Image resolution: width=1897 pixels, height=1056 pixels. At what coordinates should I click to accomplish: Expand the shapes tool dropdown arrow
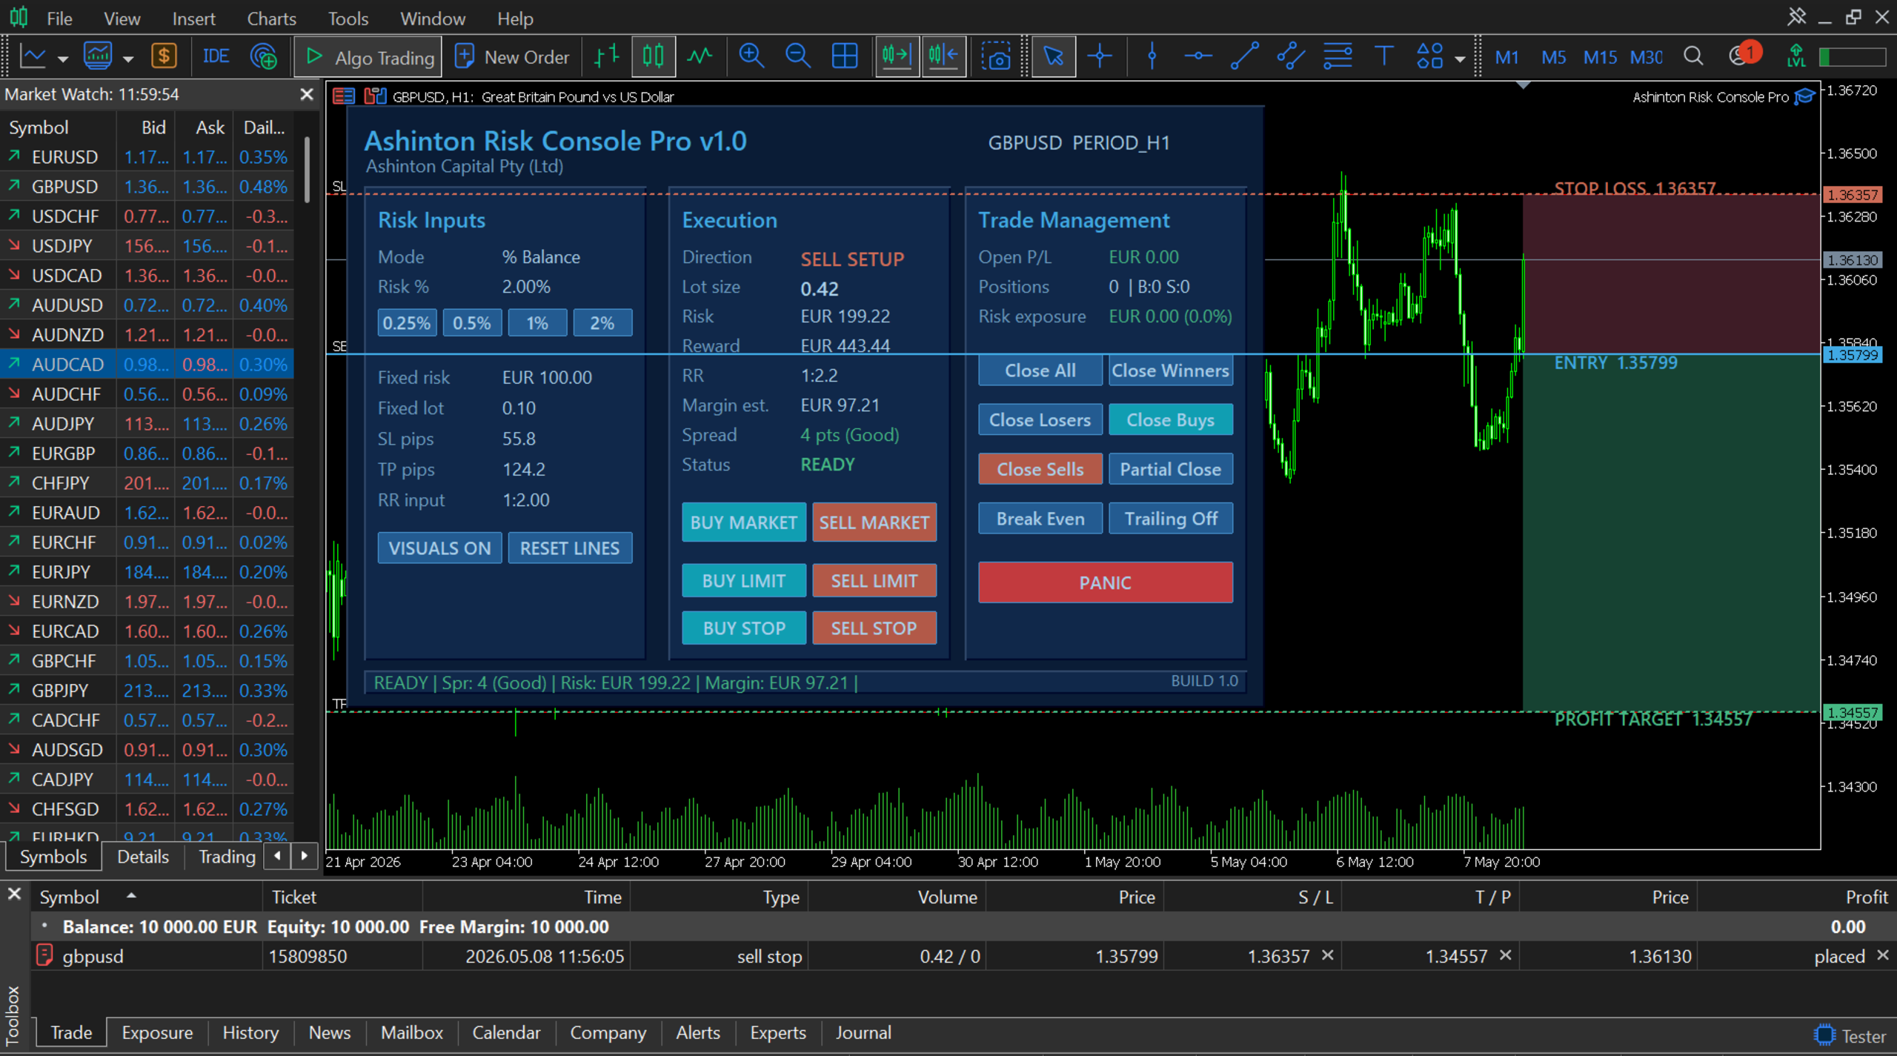[x=1460, y=59]
